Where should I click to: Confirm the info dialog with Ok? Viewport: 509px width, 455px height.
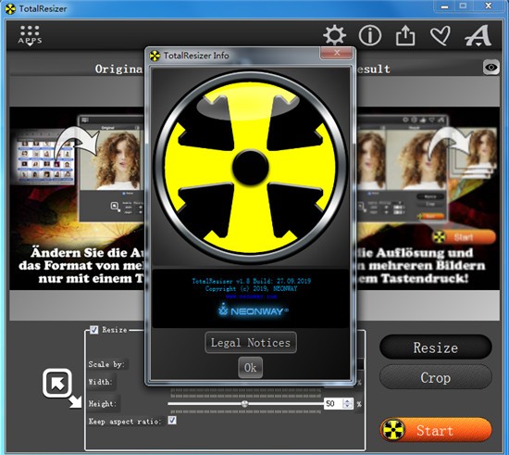(x=250, y=368)
